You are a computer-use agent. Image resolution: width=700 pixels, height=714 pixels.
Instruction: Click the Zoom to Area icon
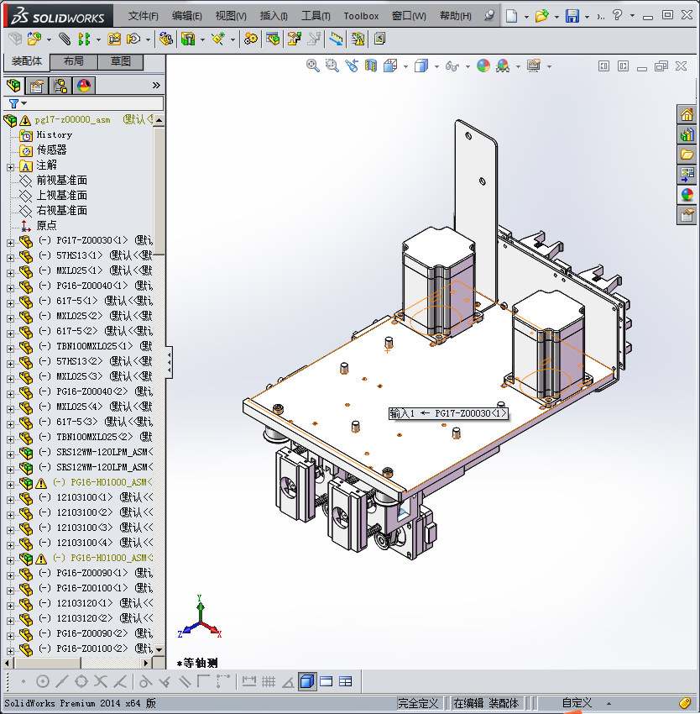click(332, 66)
